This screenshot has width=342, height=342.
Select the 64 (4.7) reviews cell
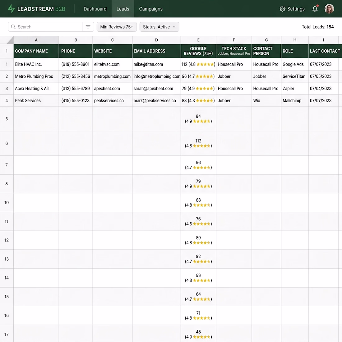pyautogui.click(x=198, y=297)
